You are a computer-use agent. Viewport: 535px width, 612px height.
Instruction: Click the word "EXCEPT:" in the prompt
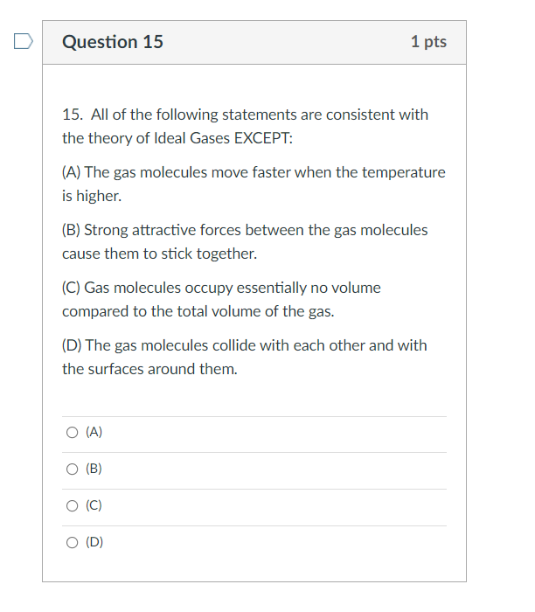pos(263,138)
